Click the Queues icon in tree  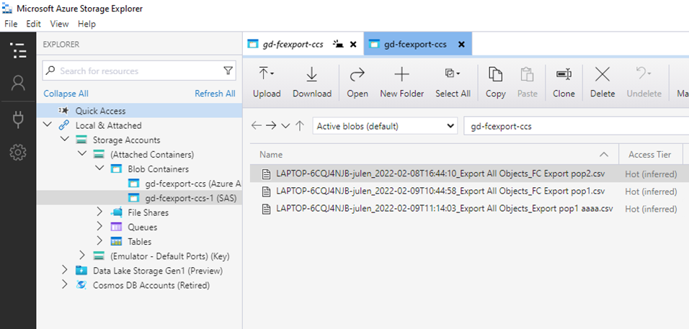[116, 227]
